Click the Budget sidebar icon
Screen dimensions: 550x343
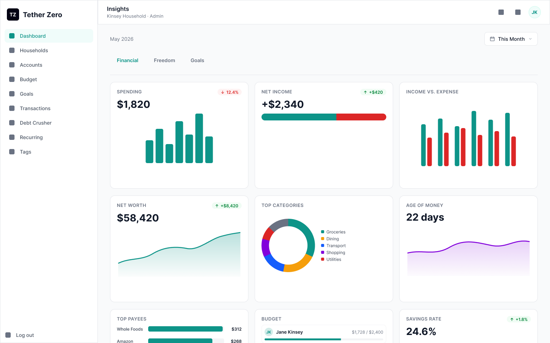click(x=12, y=79)
